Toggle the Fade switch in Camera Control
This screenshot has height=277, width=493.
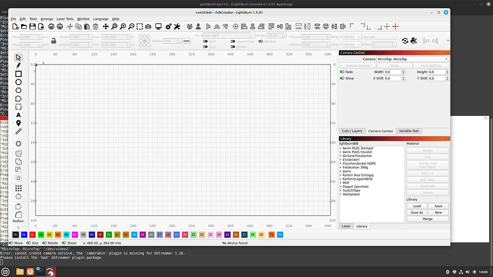tap(343, 72)
